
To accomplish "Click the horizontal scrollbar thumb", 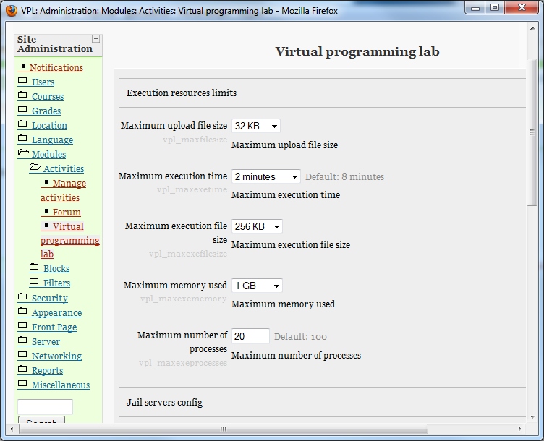I will [x=224, y=429].
